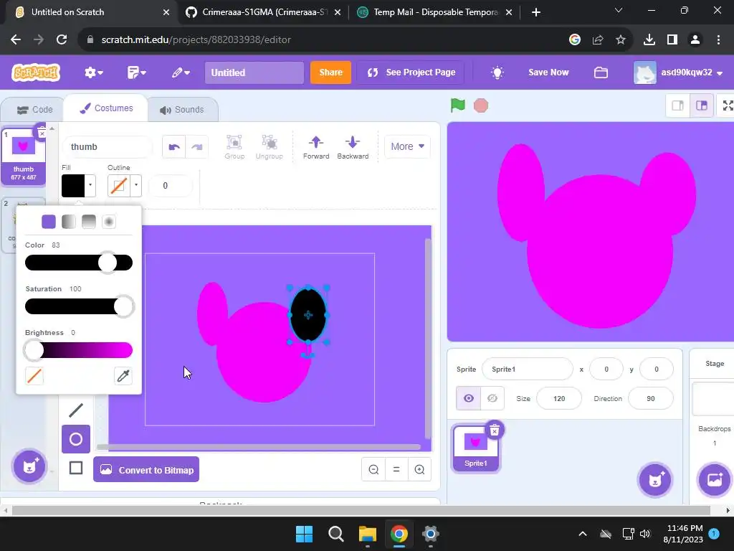Delete the thumb costume
Screen dimensions: 734x551
coord(42,133)
